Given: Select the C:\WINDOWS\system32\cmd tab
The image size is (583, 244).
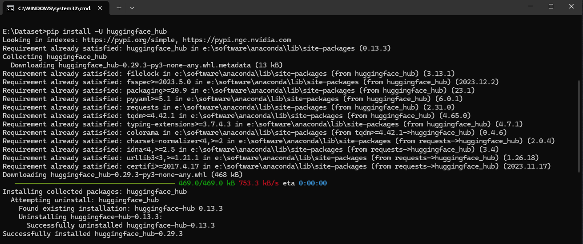Looking at the screenshot, I should point(54,8).
